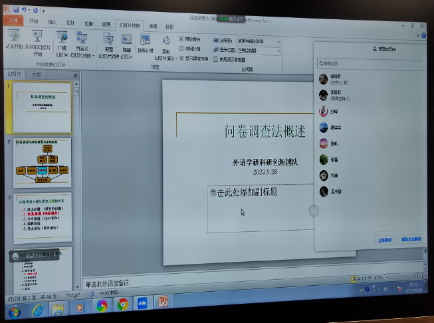This screenshot has width=434, height=323.
Task: Click Redo/Repeat icon in Quick Access Toolbar
Action: [35, 11]
